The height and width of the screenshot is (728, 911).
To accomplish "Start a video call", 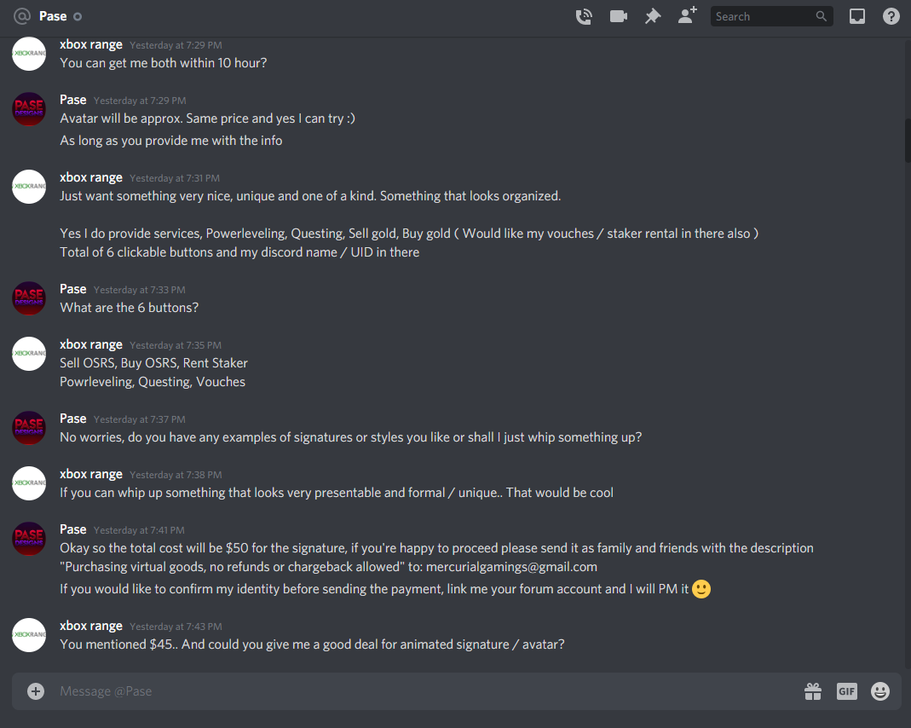I will coord(618,16).
